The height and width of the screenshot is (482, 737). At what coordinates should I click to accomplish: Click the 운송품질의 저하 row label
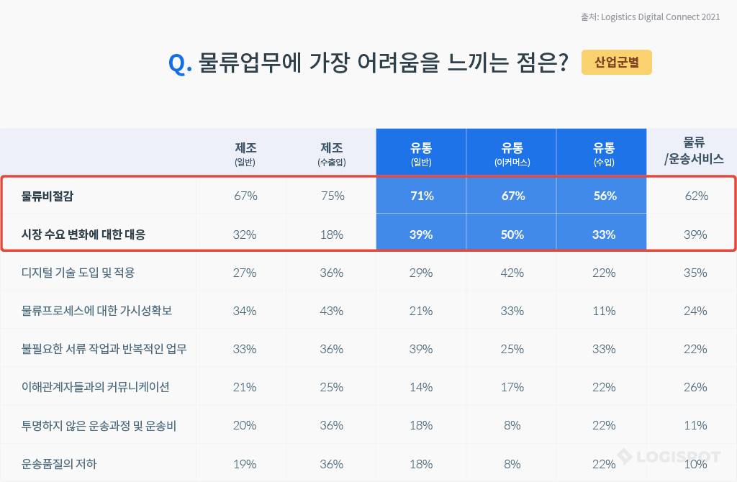pyautogui.click(x=59, y=464)
